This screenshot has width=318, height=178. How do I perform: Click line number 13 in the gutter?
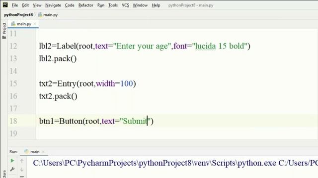click(x=13, y=58)
